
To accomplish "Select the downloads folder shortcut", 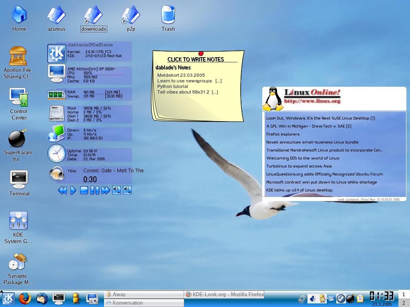I will (94, 18).
